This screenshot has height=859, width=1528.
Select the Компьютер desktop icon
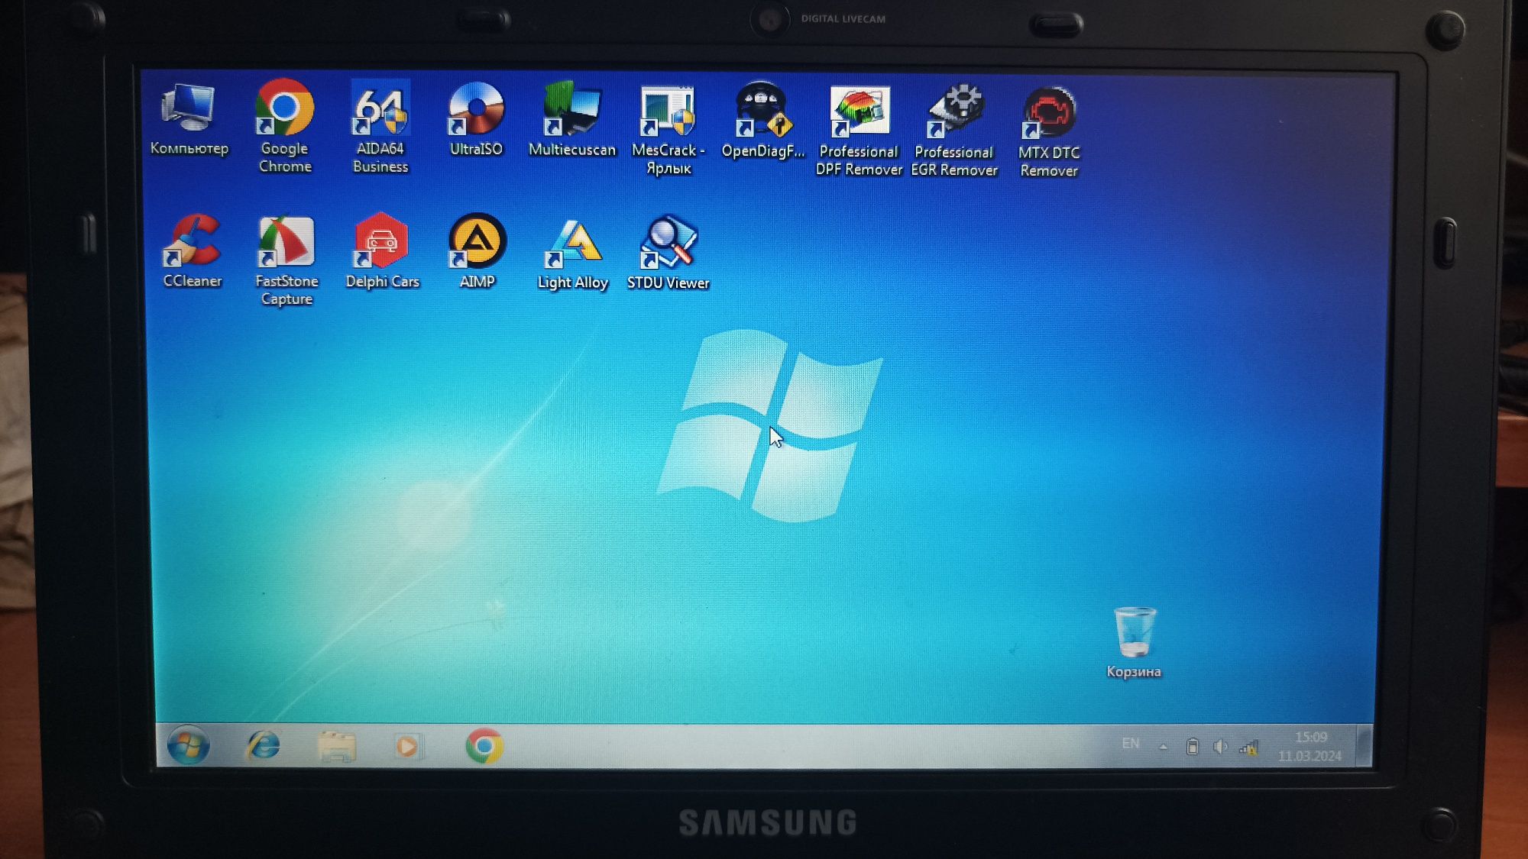tap(189, 118)
